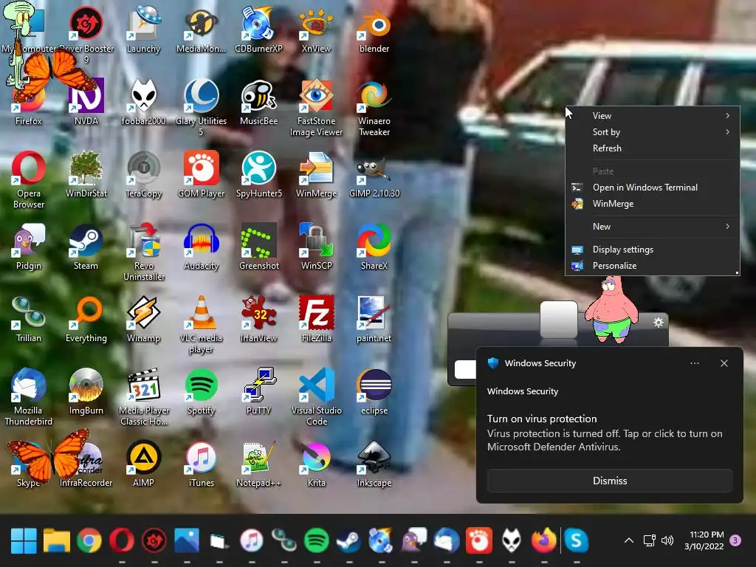Click the Media Player Classic desktop icon
The width and height of the screenshot is (756, 567).
click(x=143, y=396)
